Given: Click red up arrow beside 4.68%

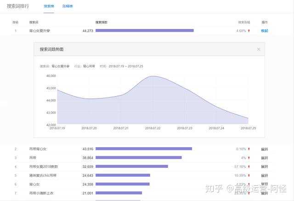Looking at the screenshot, I should tap(249, 31).
